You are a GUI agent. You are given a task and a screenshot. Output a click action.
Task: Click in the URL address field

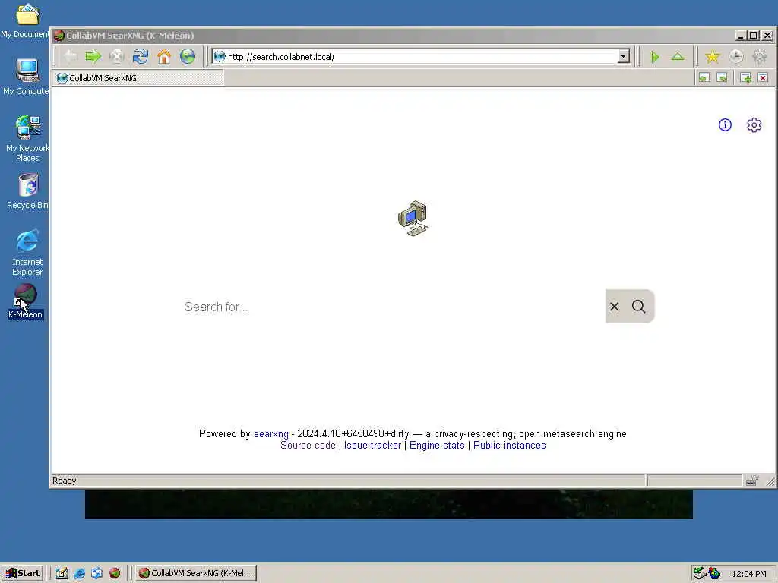[x=421, y=56]
